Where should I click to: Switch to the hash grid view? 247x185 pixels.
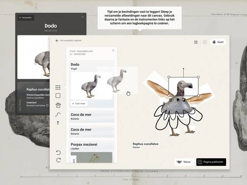(x=196, y=42)
